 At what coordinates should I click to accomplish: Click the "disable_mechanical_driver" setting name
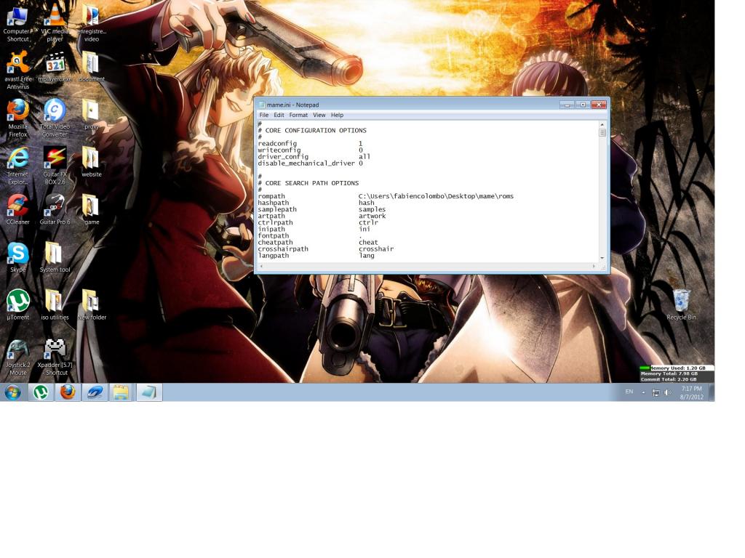tap(306, 163)
